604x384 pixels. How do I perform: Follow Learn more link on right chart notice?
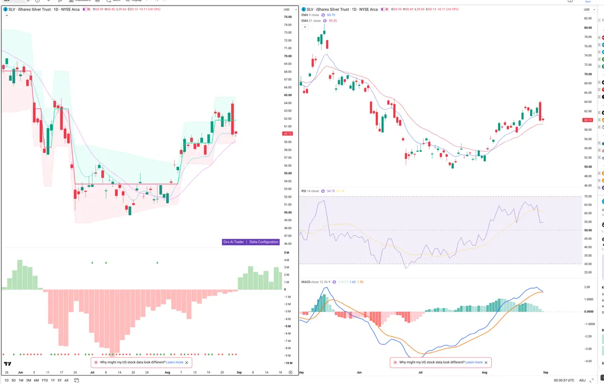click(x=474, y=362)
